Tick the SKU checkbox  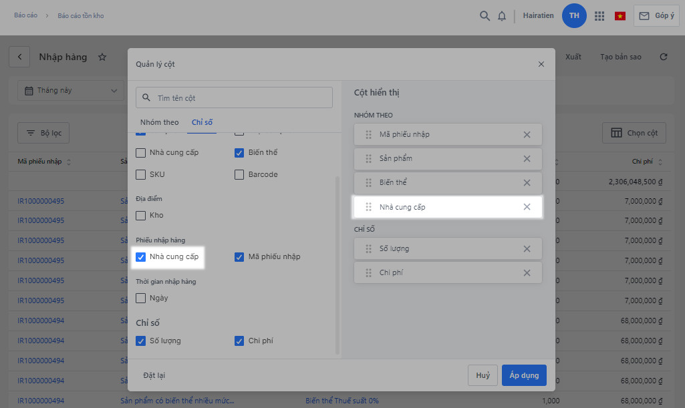point(141,175)
